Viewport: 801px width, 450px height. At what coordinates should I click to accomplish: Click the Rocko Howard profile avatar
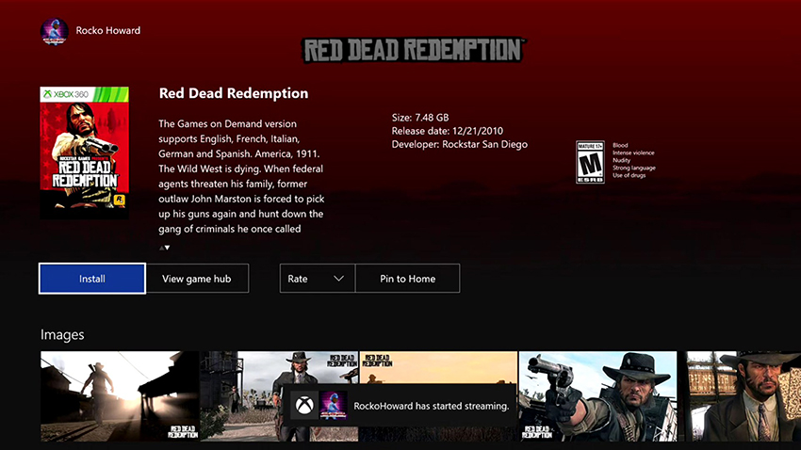[x=55, y=30]
